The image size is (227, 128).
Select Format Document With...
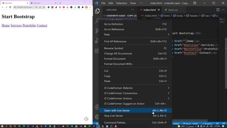coord(135,64)
